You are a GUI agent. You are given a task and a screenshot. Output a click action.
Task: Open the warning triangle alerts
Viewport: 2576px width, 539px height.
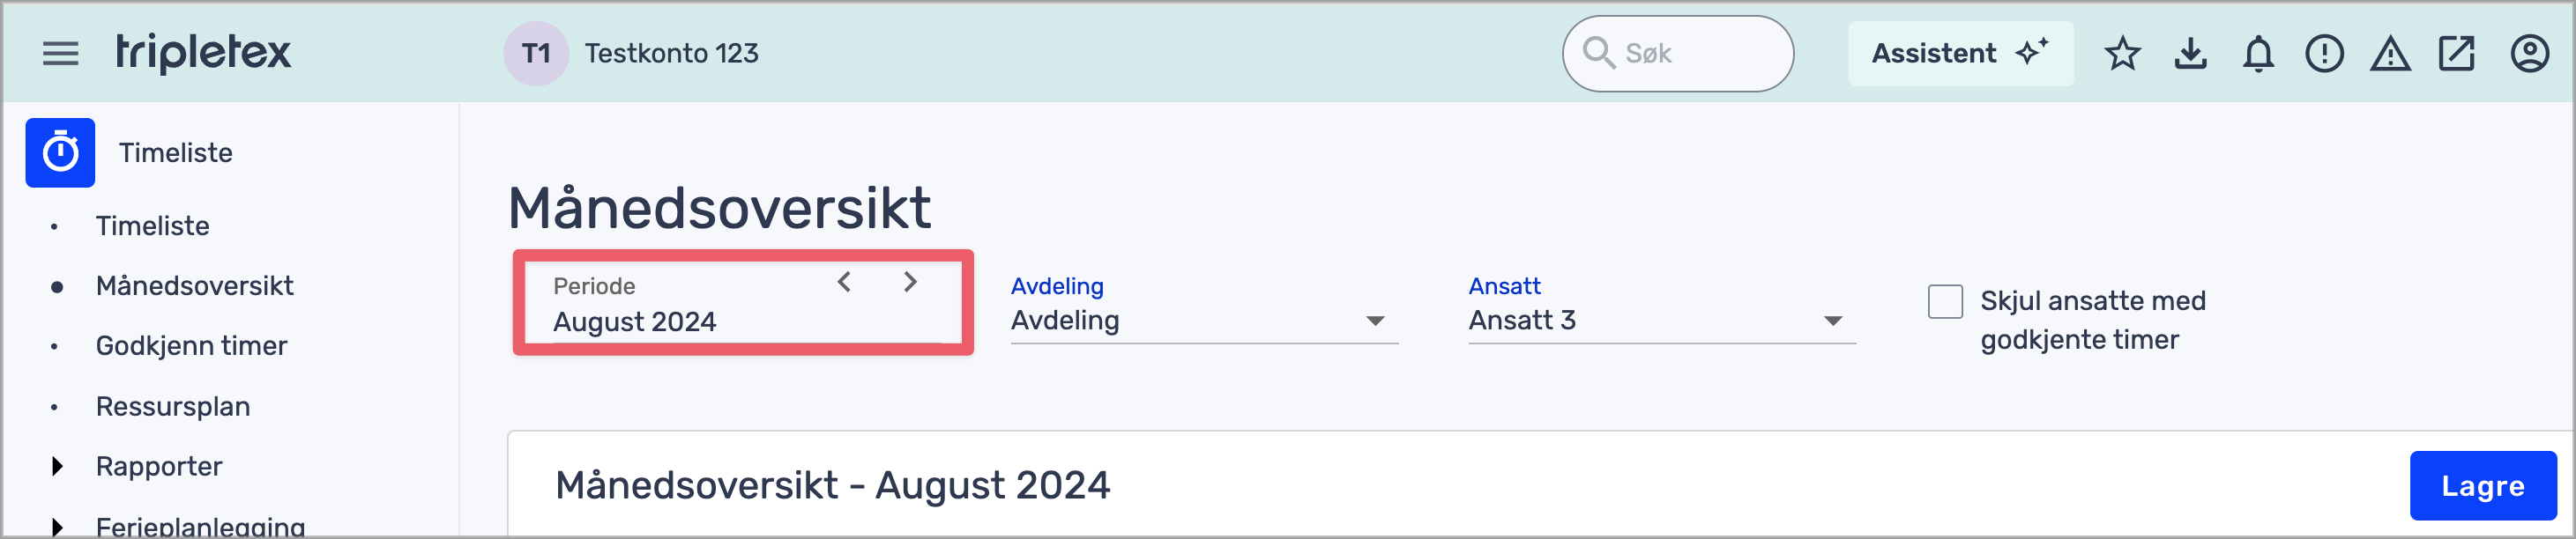(x=2390, y=54)
